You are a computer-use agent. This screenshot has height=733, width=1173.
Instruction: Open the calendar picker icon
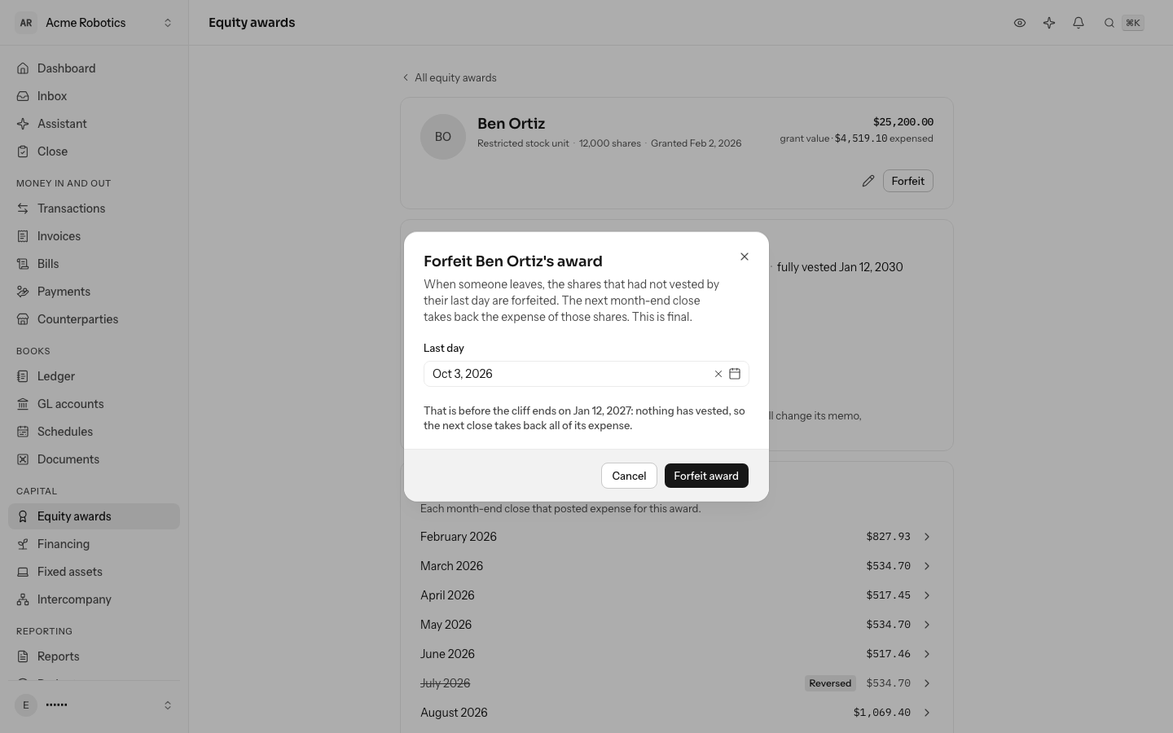point(735,374)
